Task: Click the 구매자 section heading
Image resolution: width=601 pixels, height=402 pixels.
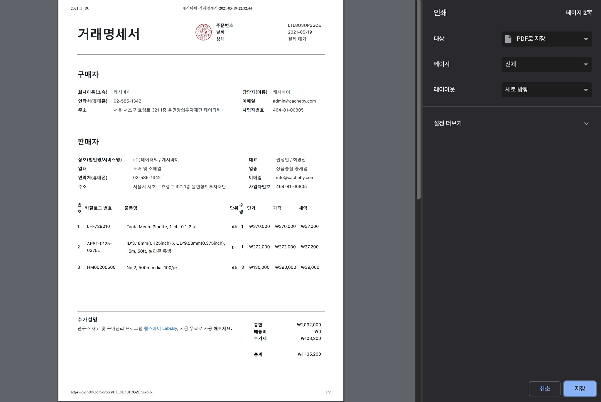Action: click(88, 74)
